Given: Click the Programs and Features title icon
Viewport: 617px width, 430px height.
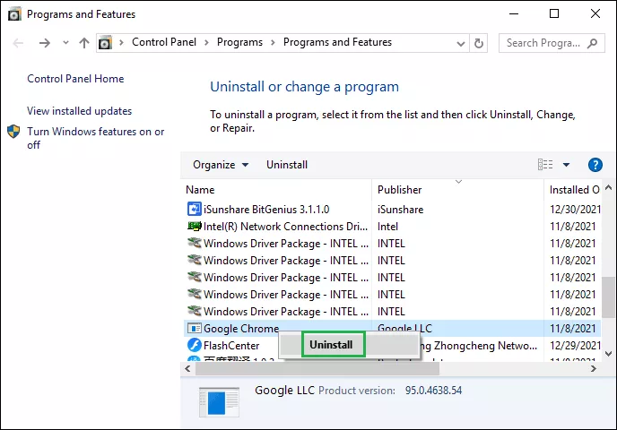Looking at the screenshot, I should [x=14, y=14].
